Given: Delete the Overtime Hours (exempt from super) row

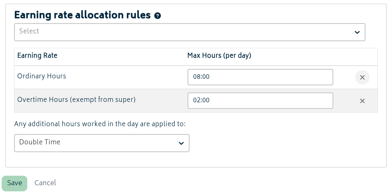Looking at the screenshot, I should [362, 101].
